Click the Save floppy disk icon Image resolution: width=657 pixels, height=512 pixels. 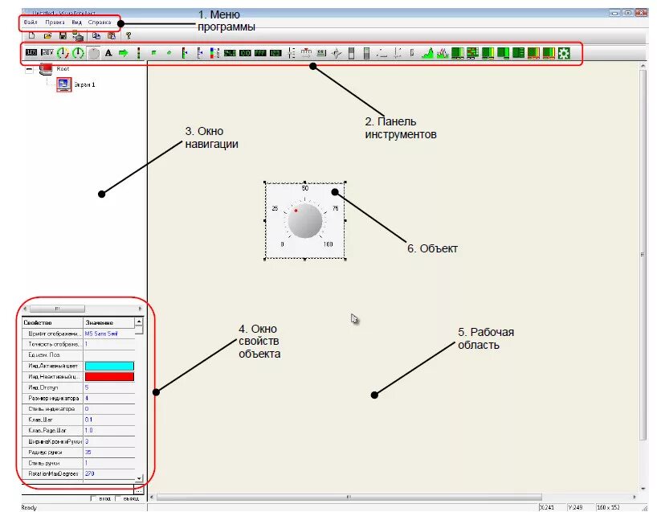(63, 36)
